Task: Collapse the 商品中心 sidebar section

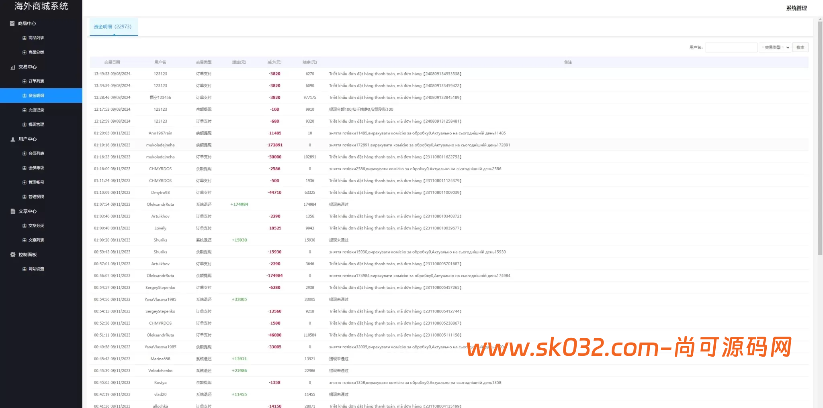Action: [x=27, y=24]
